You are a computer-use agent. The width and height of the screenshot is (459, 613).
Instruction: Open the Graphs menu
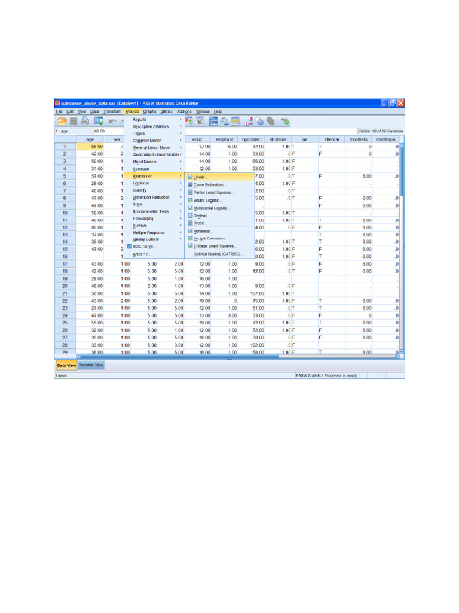pos(149,111)
